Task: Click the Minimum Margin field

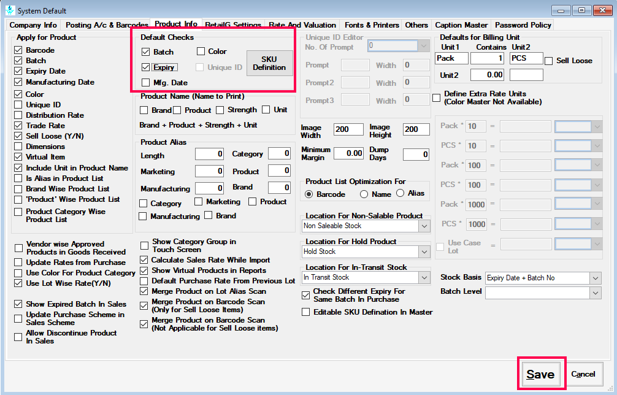Action: click(x=348, y=154)
